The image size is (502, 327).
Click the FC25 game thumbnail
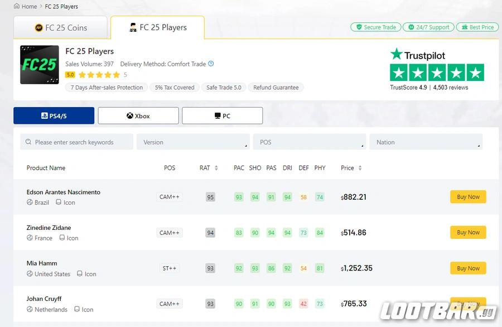(x=40, y=65)
